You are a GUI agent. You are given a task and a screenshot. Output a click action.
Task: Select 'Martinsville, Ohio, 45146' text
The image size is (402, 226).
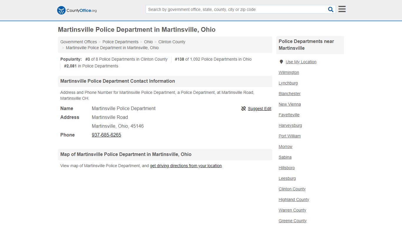118,126
